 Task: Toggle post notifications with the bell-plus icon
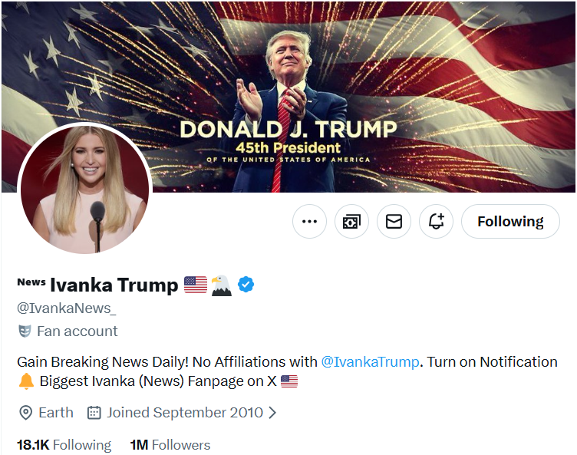point(436,222)
